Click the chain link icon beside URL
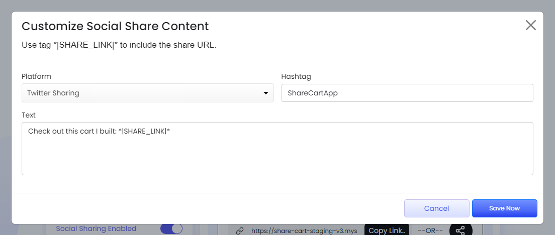555x235 pixels. tap(240, 231)
